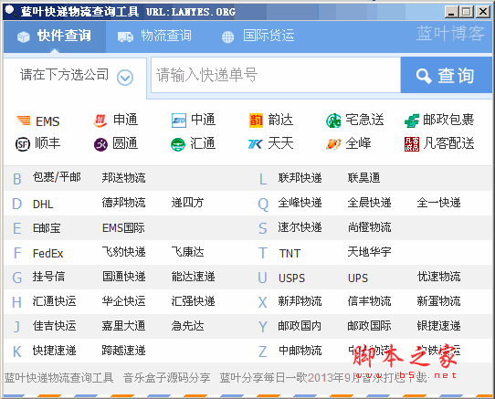The image size is (495, 399).
Task: Switch to the 国际货运 tab
Action: tap(258, 36)
